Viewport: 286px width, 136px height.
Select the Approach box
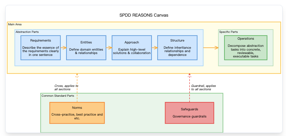[x=132, y=48]
